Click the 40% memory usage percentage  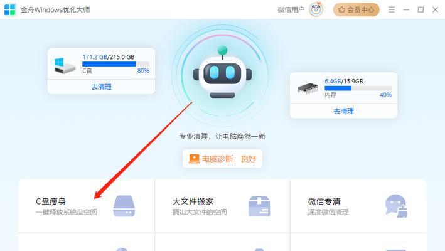pos(385,95)
